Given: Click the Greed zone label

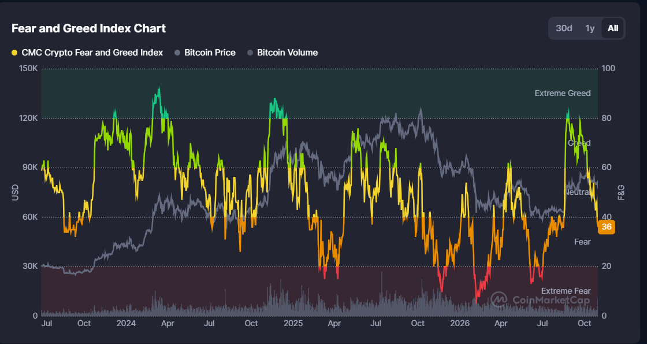Looking at the screenshot, I should tap(579, 143).
